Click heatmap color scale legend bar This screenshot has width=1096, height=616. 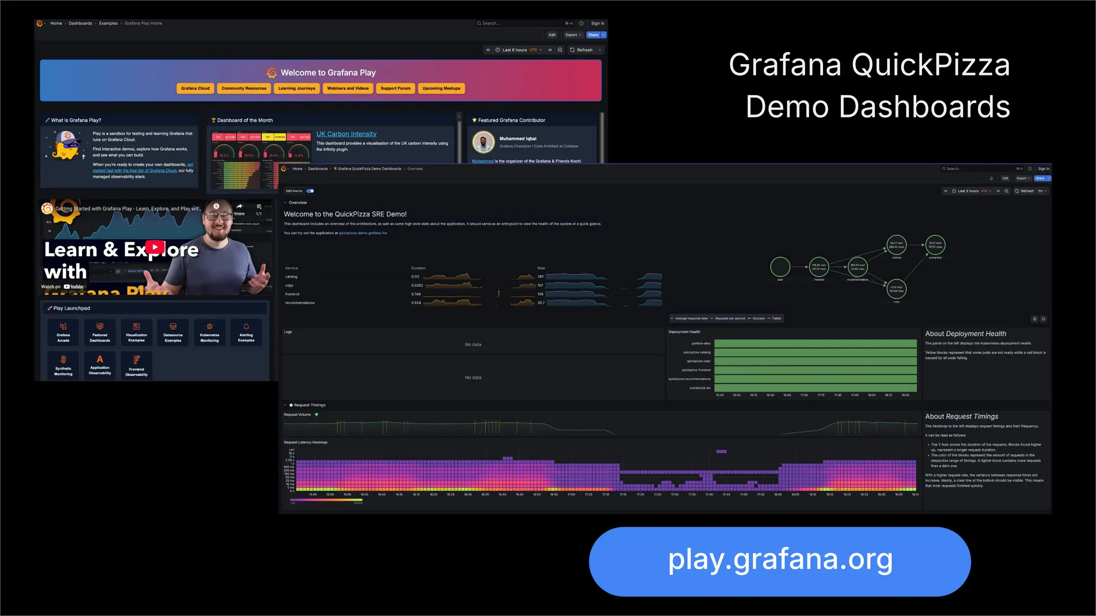(x=326, y=499)
